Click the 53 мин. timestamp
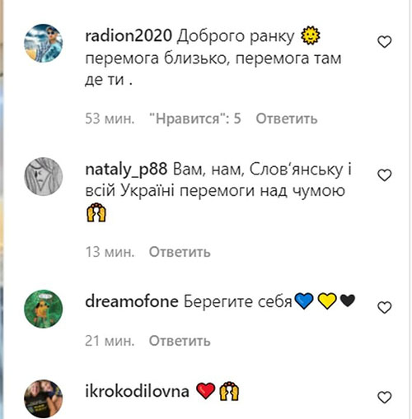The image size is (412, 419). point(110,119)
